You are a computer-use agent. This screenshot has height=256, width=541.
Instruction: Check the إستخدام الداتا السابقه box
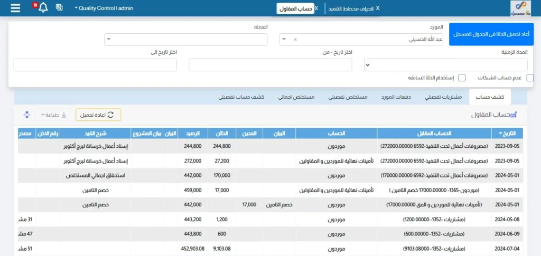tap(462, 78)
